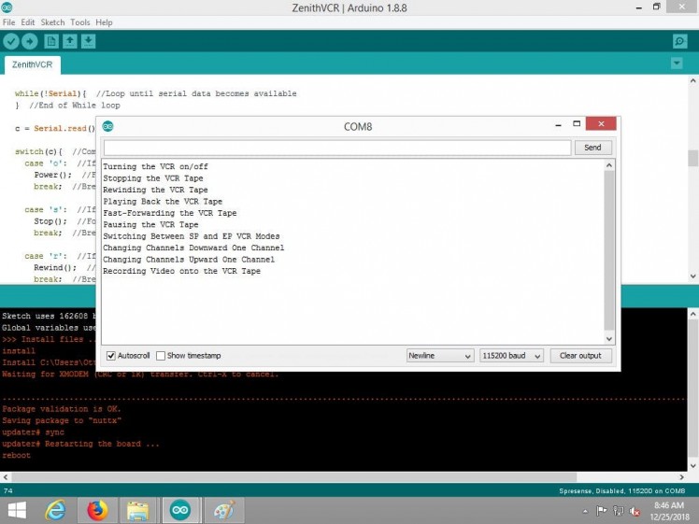
Task: Click the Upload sketch arrow icon
Action: [x=30, y=42]
